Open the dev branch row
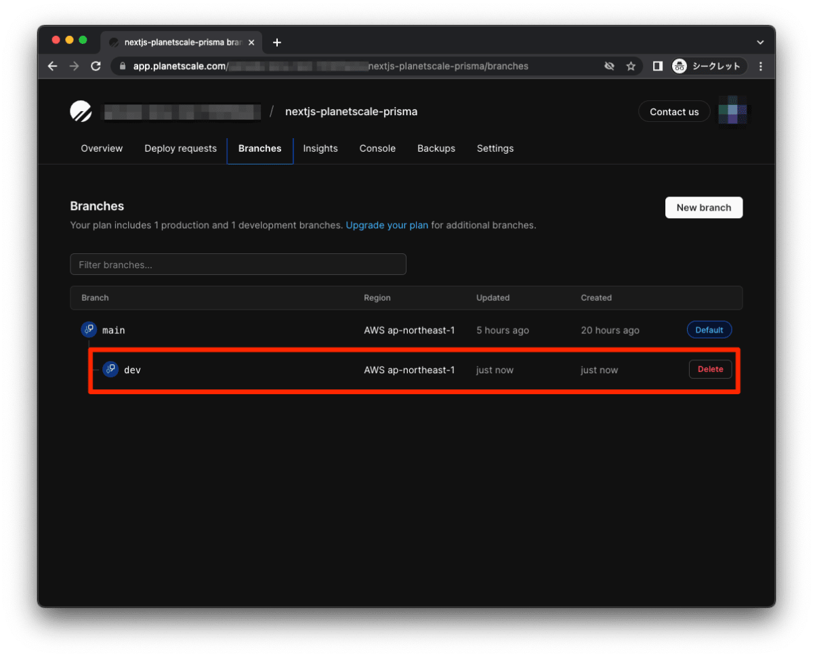The width and height of the screenshot is (813, 657). 406,370
